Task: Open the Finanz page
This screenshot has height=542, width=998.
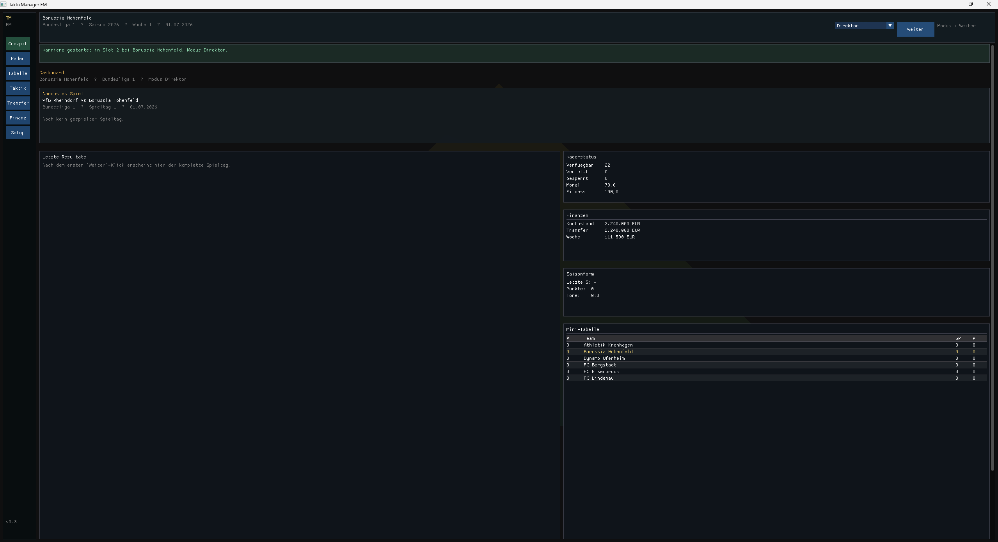Action: (18, 118)
